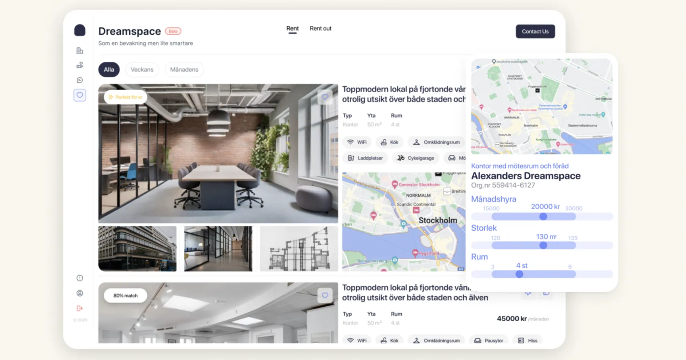Open the hand-coins icon in sidebar
This screenshot has width=686, height=360.
pyautogui.click(x=80, y=65)
